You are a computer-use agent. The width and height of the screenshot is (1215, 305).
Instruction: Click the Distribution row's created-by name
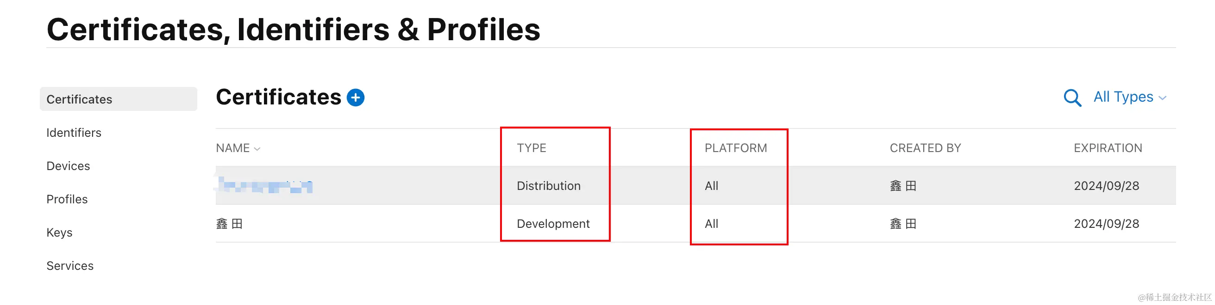pyautogui.click(x=903, y=186)
